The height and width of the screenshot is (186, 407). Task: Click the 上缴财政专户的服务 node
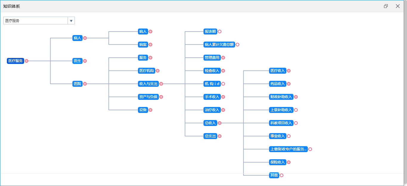pyautogui.click(x=288, y=149)
